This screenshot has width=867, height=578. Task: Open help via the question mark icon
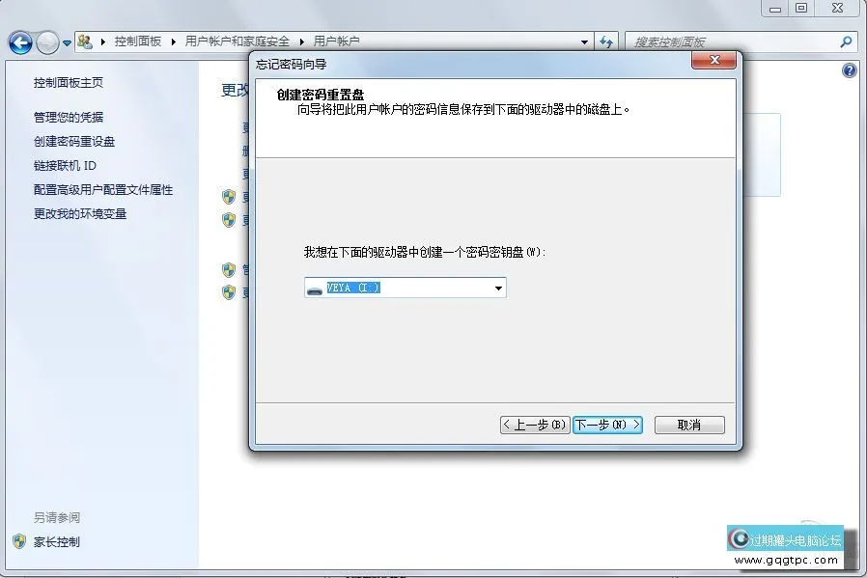(848, 70)
